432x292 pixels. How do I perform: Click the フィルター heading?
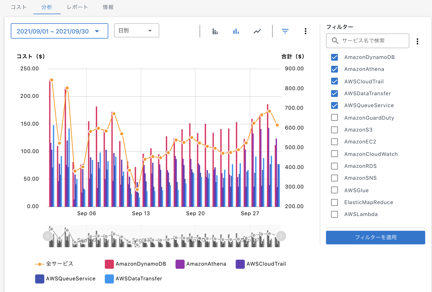tap(340, 27)
